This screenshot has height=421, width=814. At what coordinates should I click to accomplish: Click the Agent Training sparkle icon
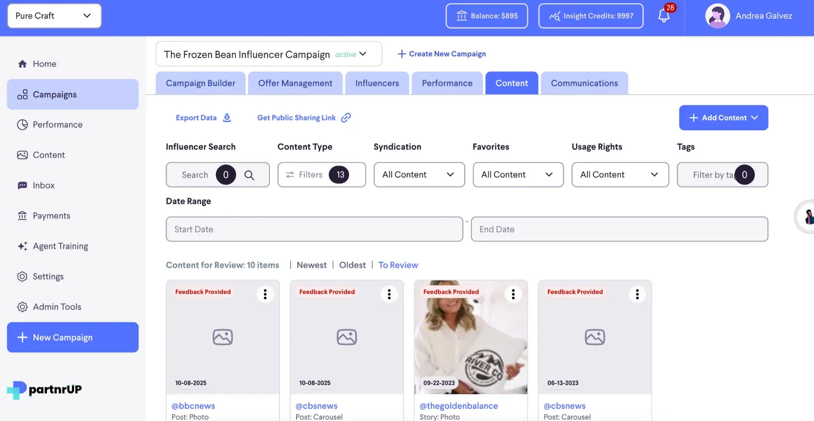coord(22,246)
